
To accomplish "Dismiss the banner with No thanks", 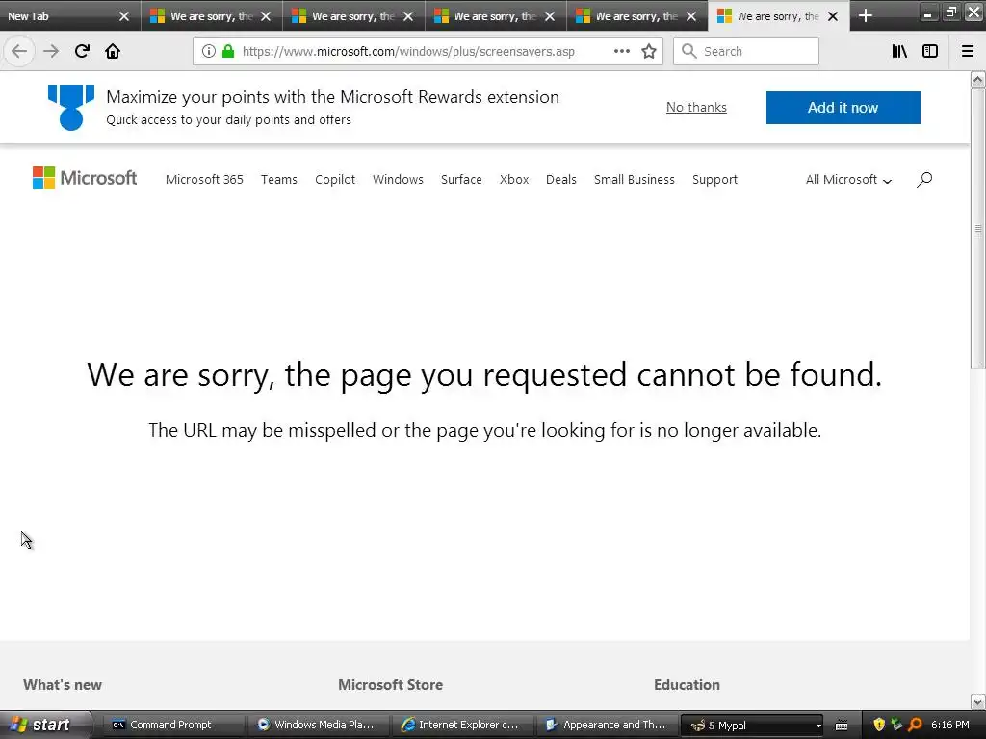I will [x=696, y=108].
